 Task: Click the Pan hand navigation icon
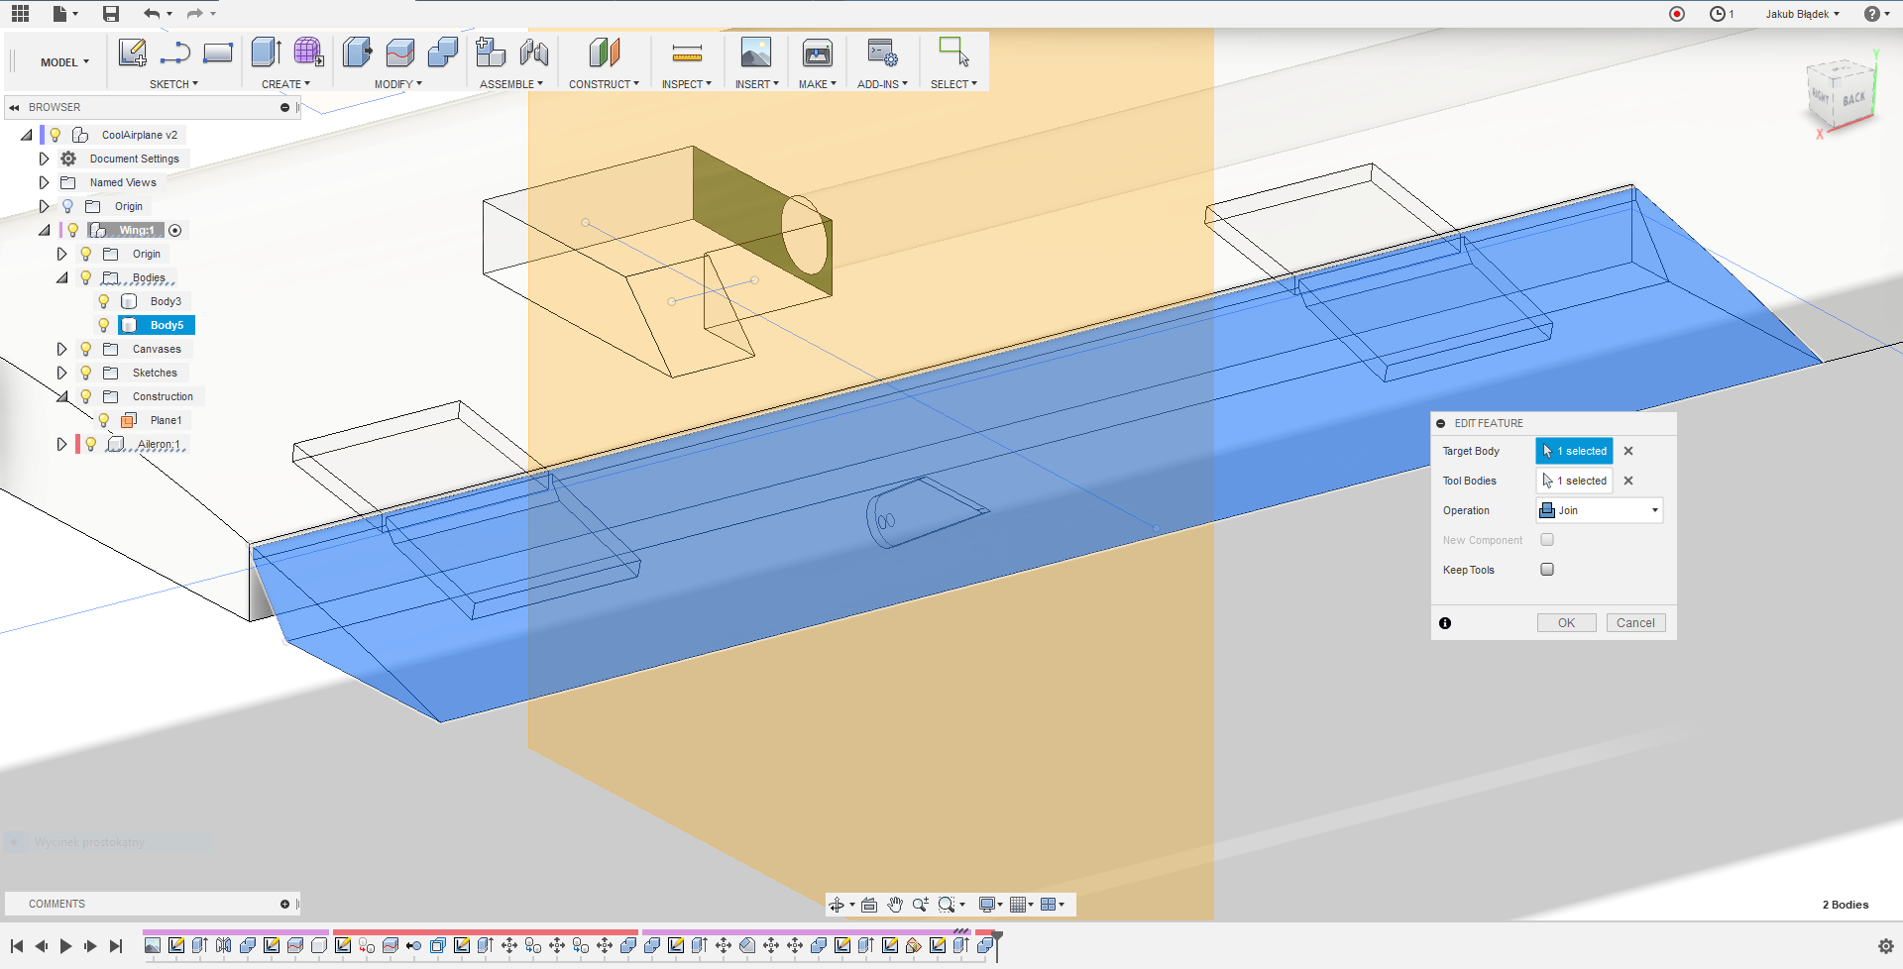pos(895,905)
